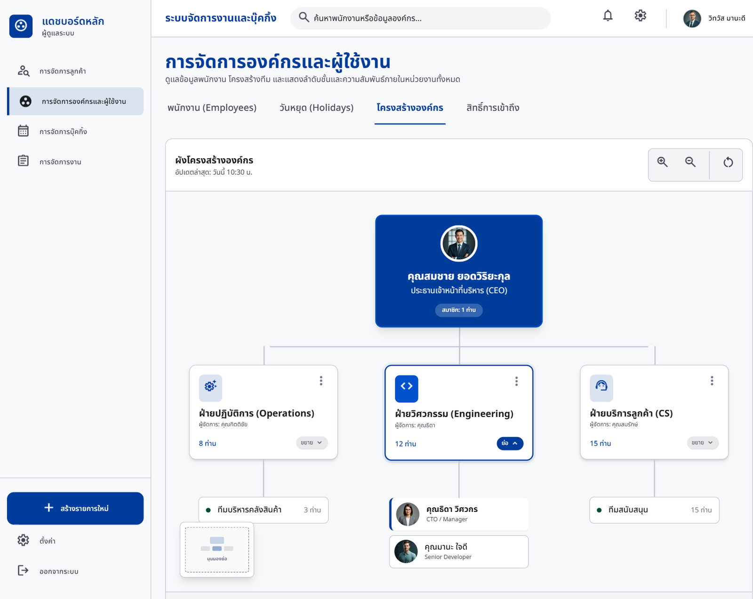
Task: Open การจัดการลูกค้า in sidebar
Action: (75, 71)
